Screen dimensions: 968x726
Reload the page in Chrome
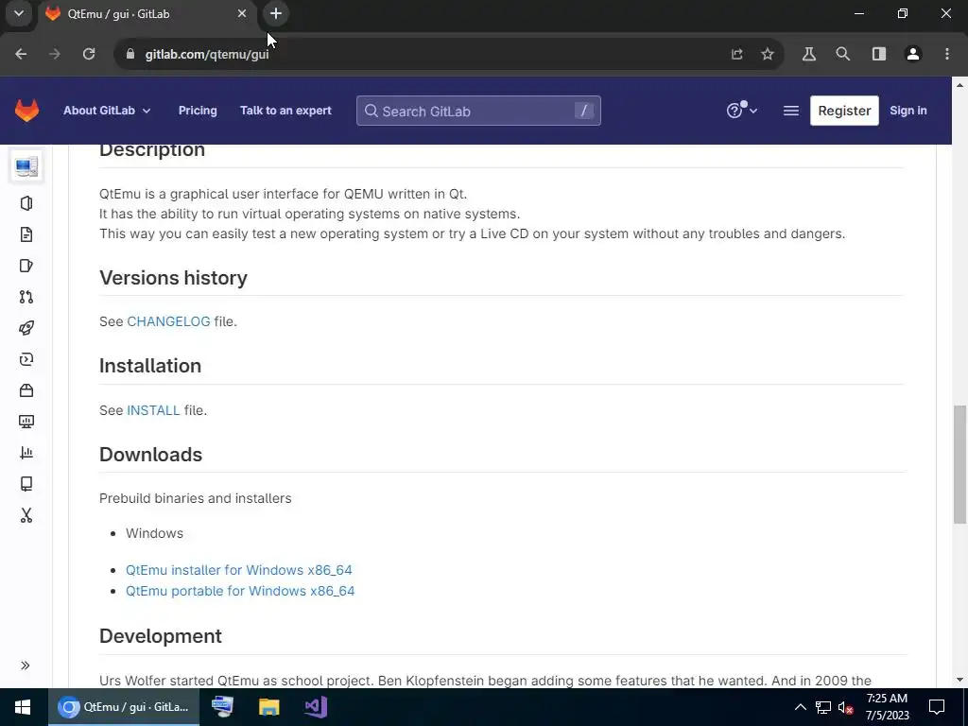89,54
